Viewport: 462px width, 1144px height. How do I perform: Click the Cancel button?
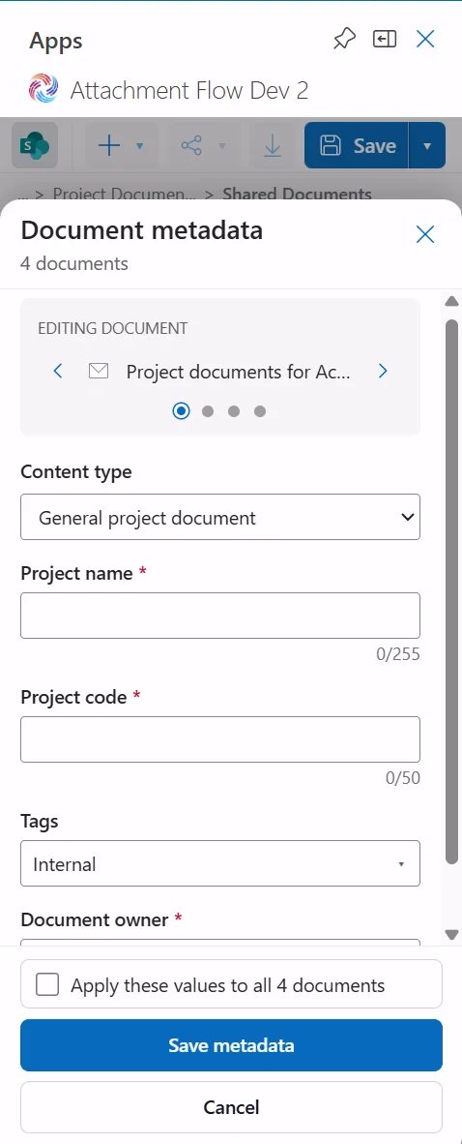[231, 1107]
